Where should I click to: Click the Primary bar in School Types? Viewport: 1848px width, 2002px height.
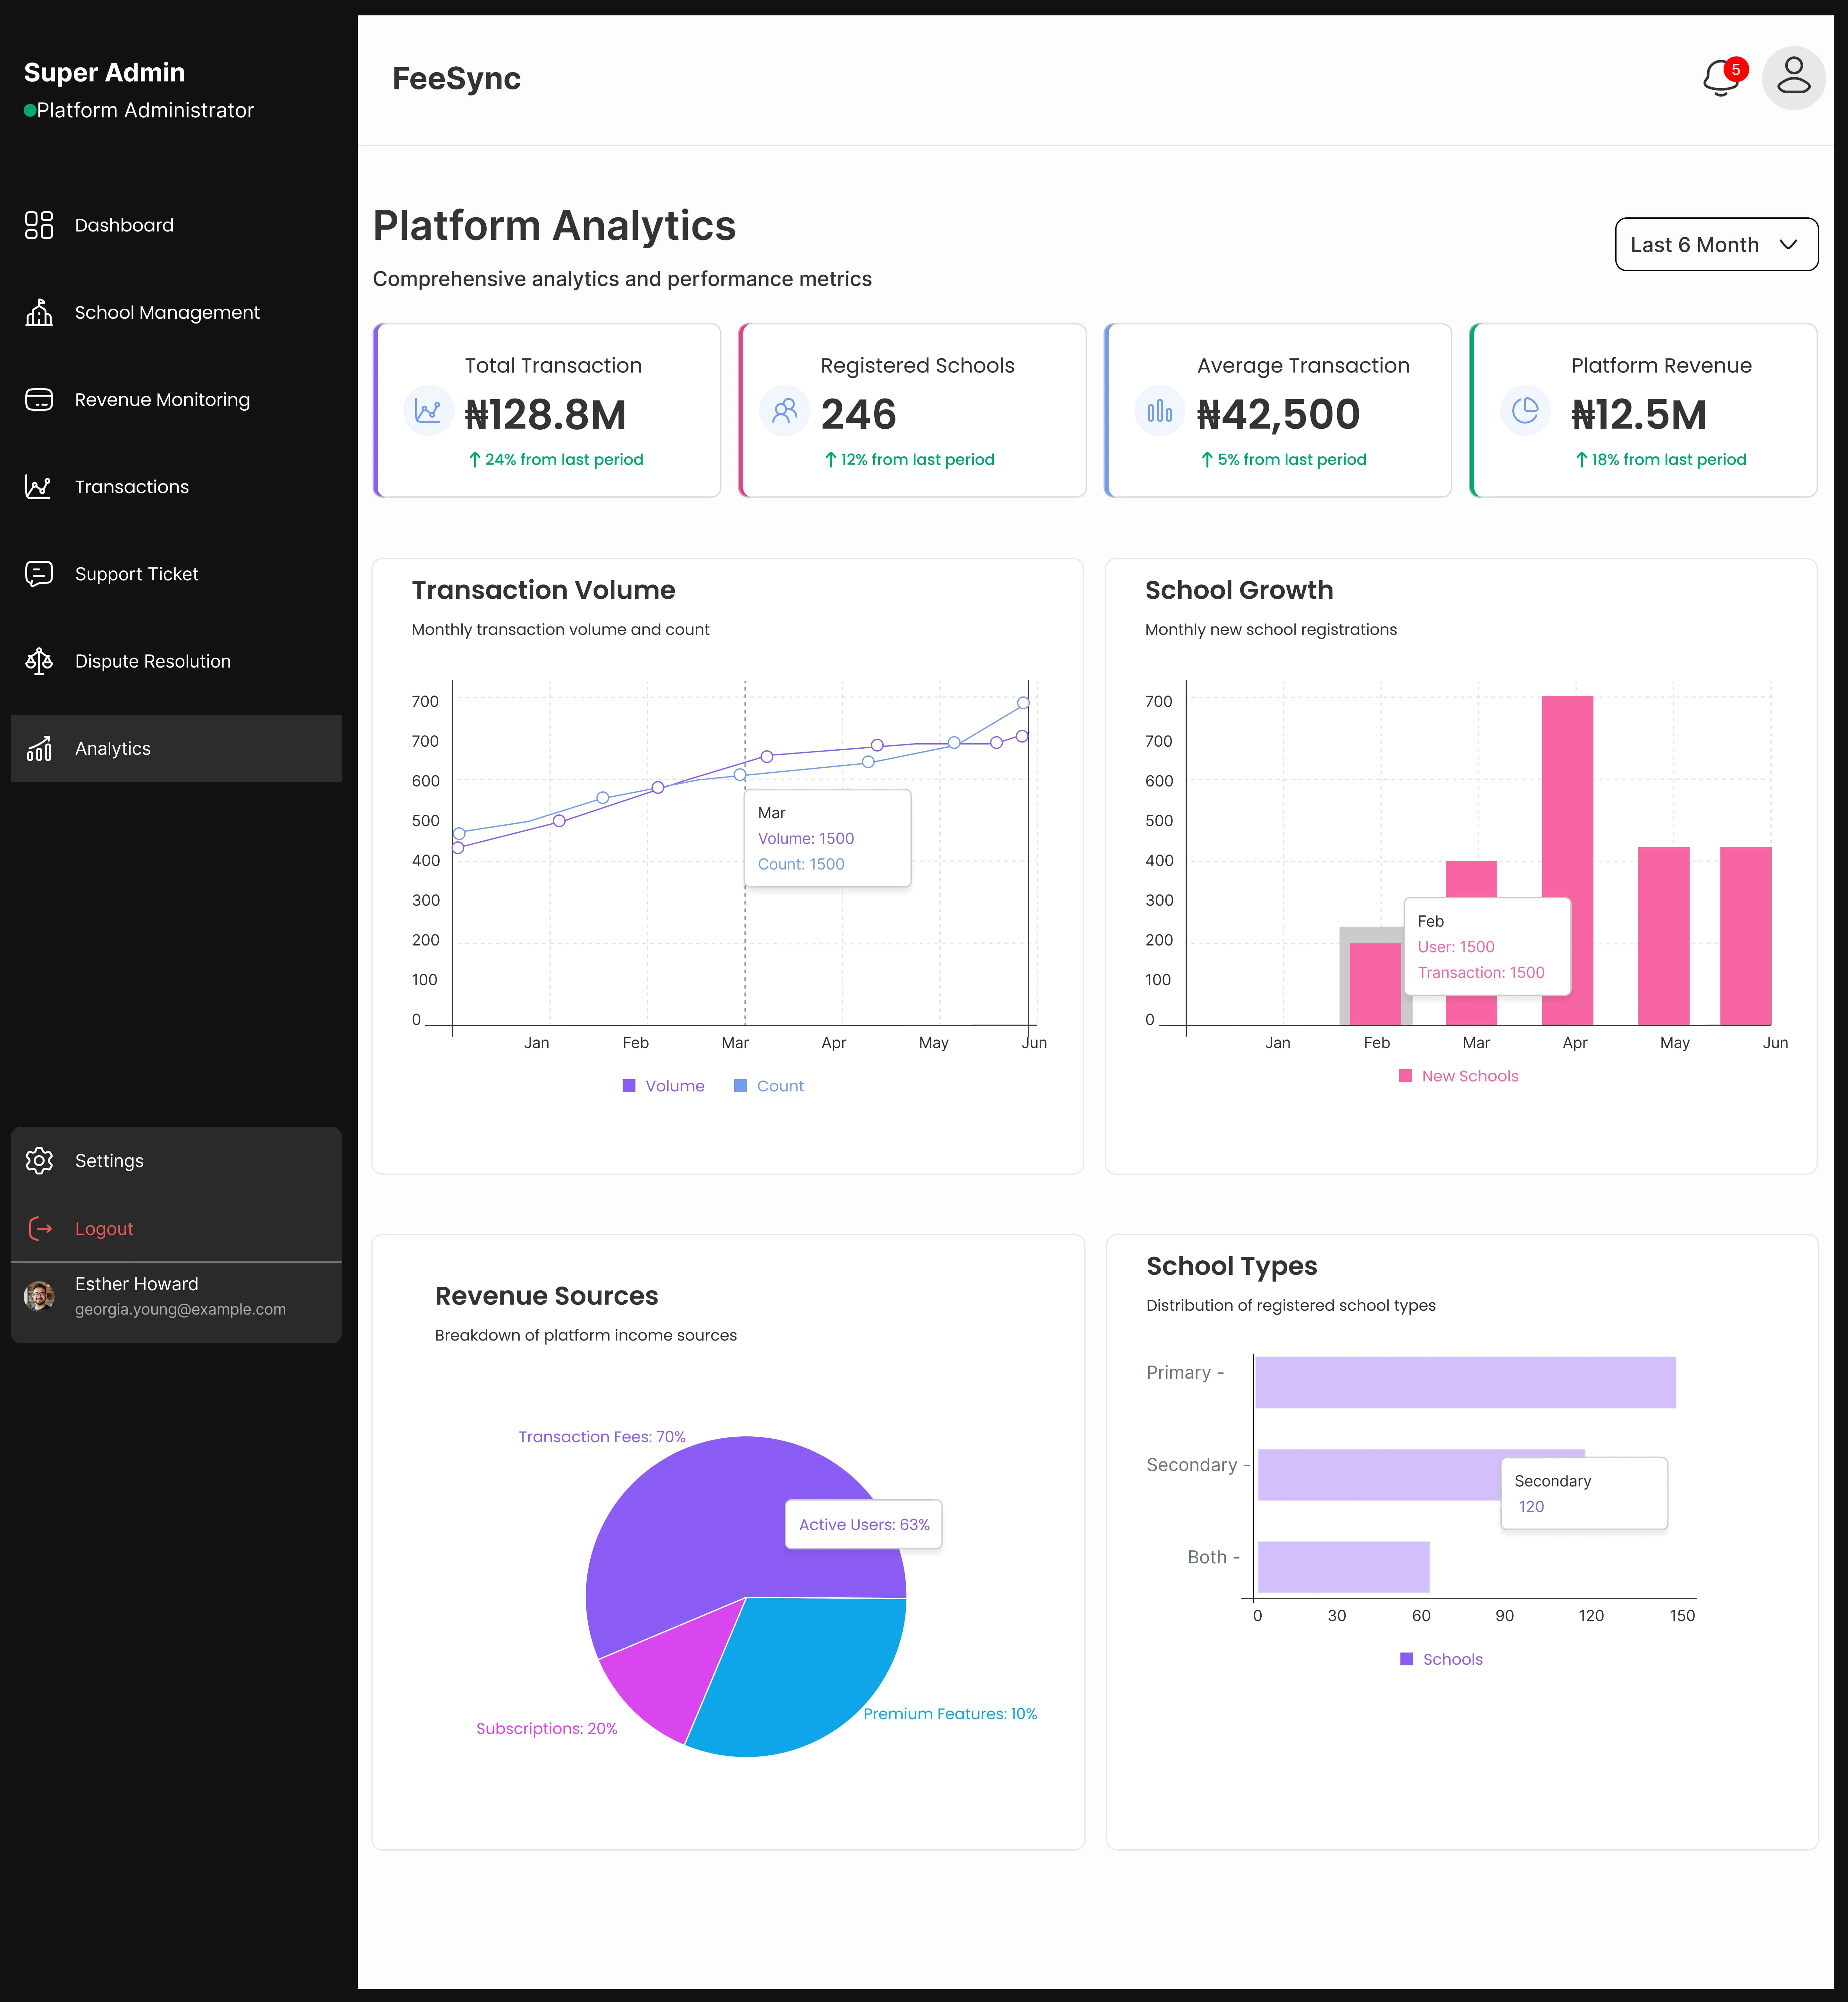1466,1382
